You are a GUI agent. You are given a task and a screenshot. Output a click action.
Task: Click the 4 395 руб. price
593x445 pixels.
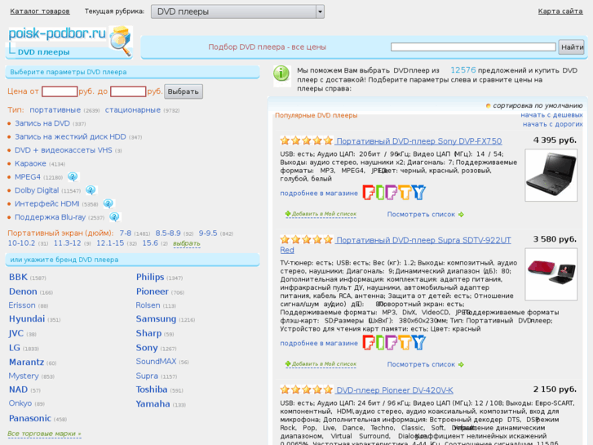point(555,140)
